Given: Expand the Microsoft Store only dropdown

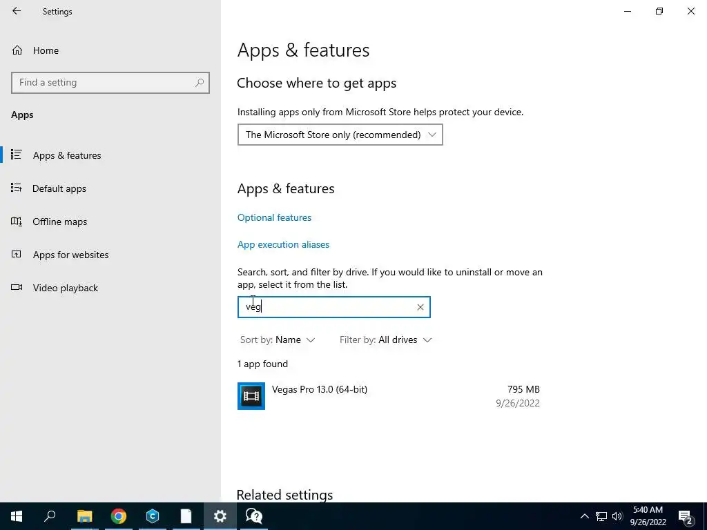Looking at the screenshot, I should tap(340, 135).
